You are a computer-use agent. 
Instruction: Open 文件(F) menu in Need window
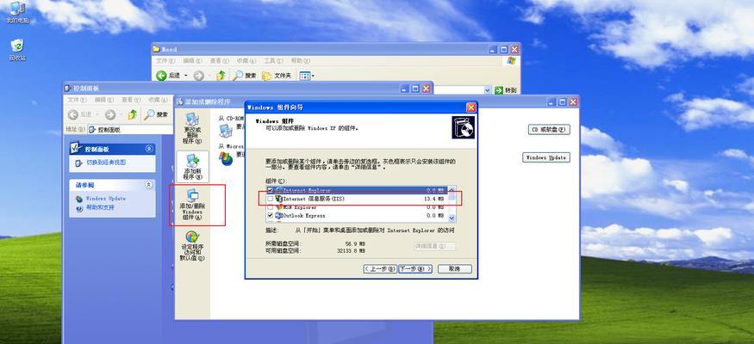pyautogui.click(x=165, y=61)
